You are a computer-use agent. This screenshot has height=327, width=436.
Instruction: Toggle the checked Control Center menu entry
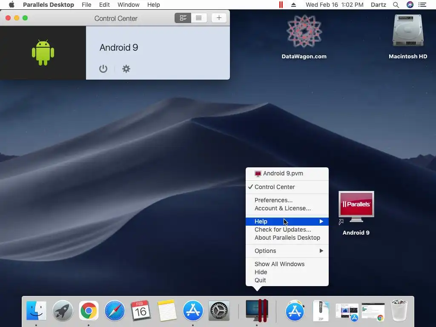coord(287,187)
